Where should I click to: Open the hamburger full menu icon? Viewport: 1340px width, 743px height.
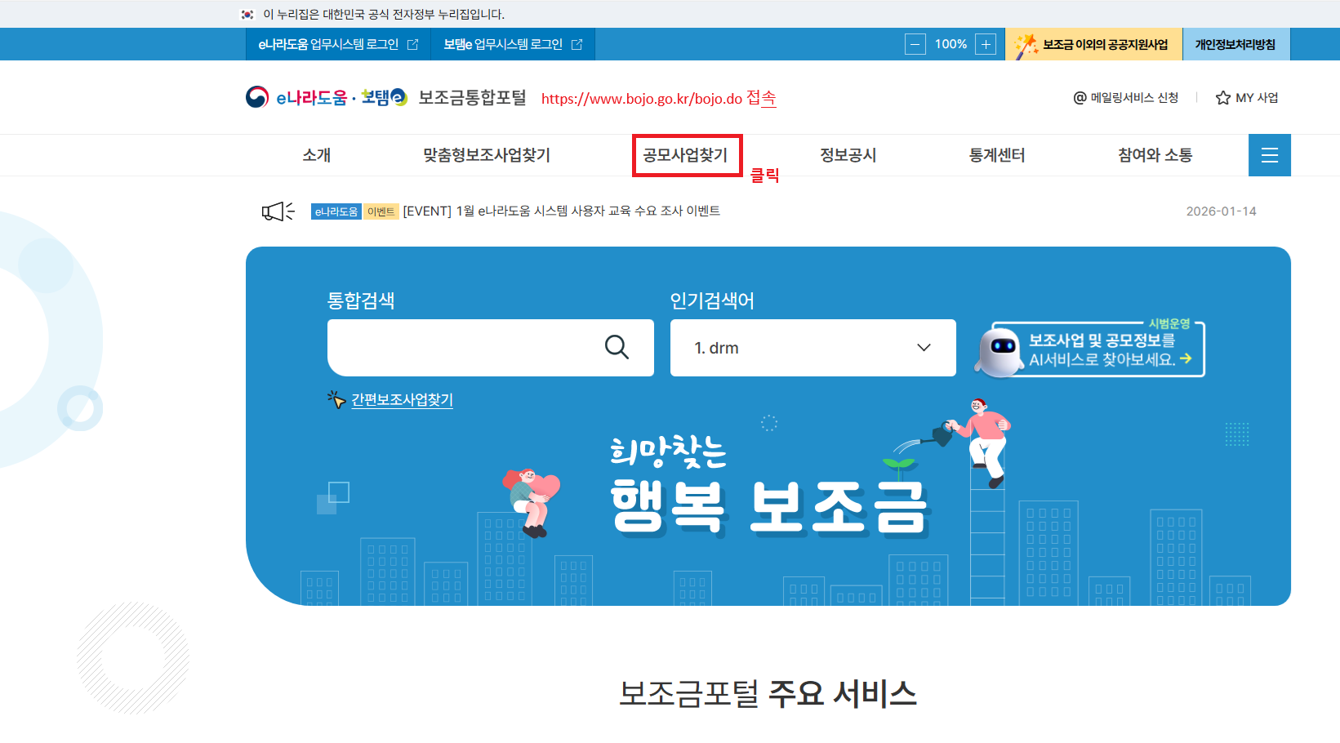point(1269,155)
